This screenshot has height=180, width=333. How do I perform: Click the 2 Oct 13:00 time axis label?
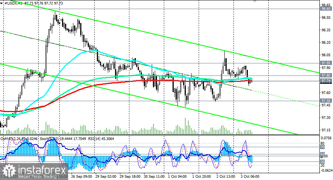226,176
